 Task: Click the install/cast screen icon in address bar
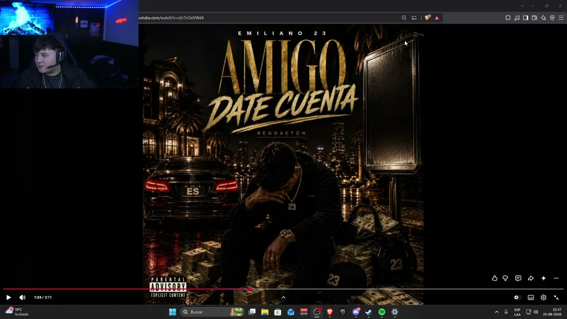(x=414, y=18)
